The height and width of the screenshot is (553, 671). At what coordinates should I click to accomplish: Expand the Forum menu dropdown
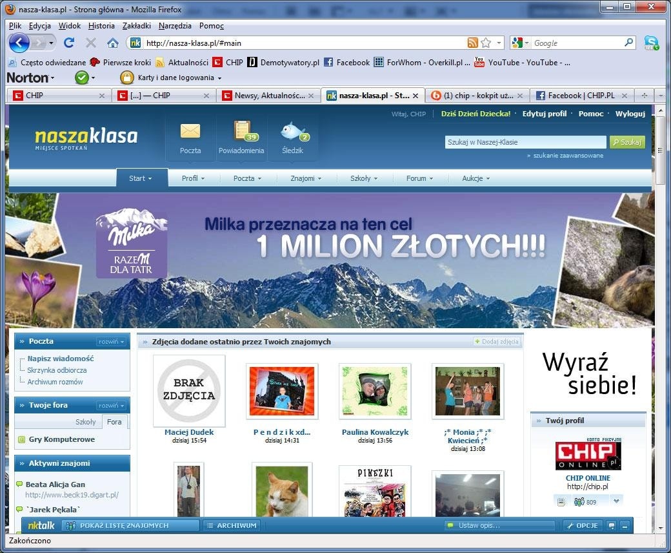[x=419, y=178]
